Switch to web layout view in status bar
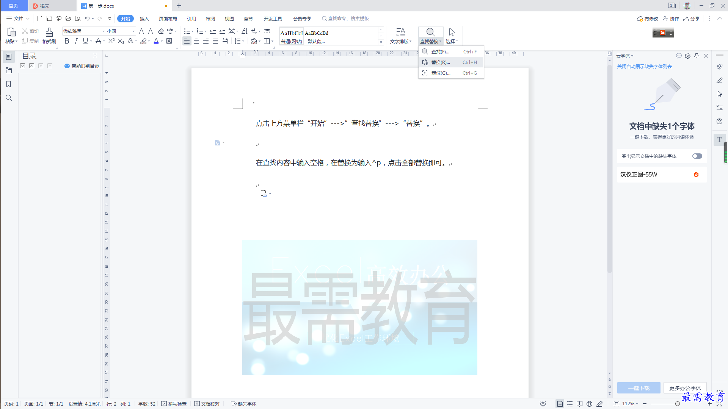 coord(589,404)
